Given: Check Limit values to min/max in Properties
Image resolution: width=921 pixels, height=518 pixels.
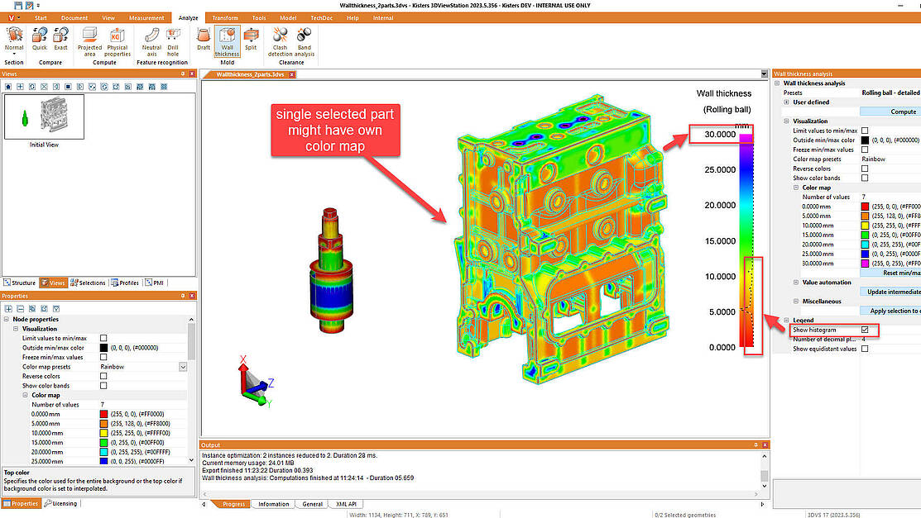Looking at the screenshot, I should pyautogui.click(x=103, y=338).
